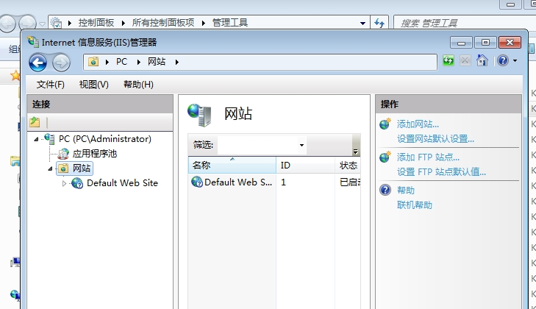Open the dropdown arrow beside help icon

click(515, 61)
